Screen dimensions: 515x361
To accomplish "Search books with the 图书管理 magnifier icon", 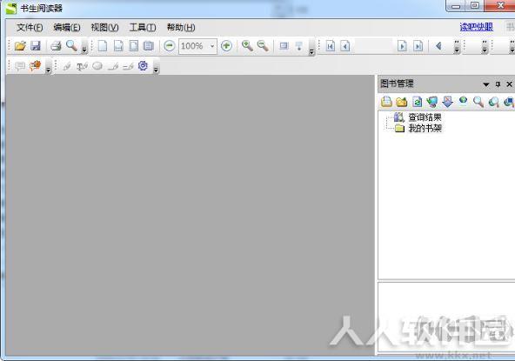I will coord(478,102).
